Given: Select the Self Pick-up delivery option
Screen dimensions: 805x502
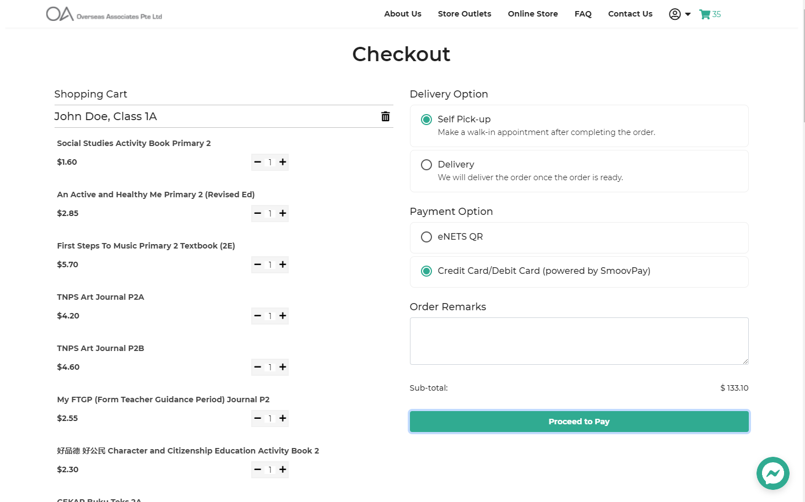Looking at the screenshot, I should (x=426, y=120).
